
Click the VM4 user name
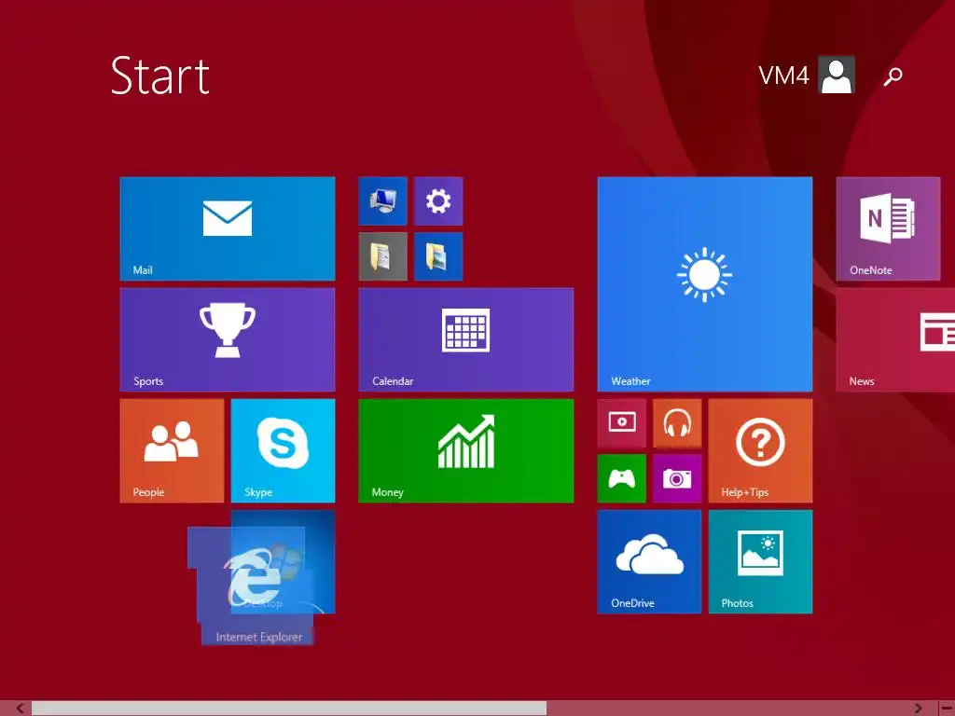(x=783, y=76)
